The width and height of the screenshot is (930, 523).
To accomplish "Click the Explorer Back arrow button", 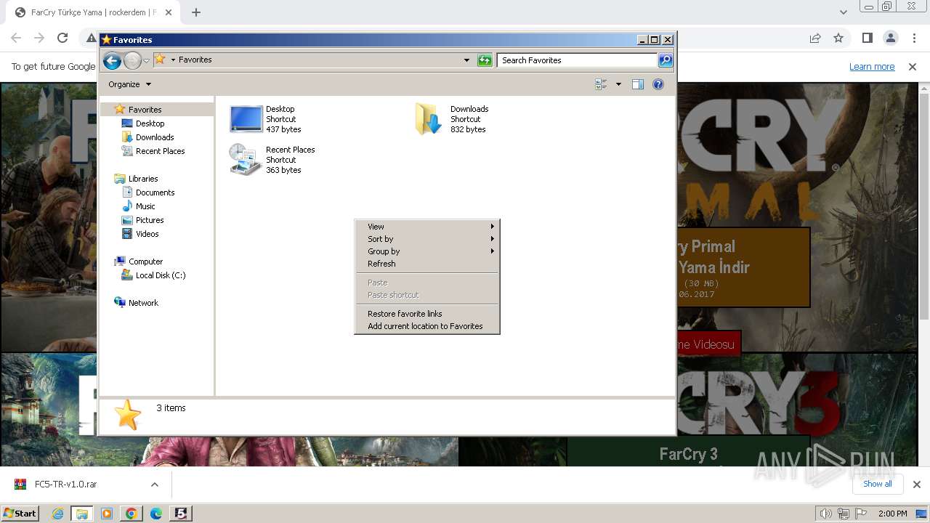I will (112, 60).
